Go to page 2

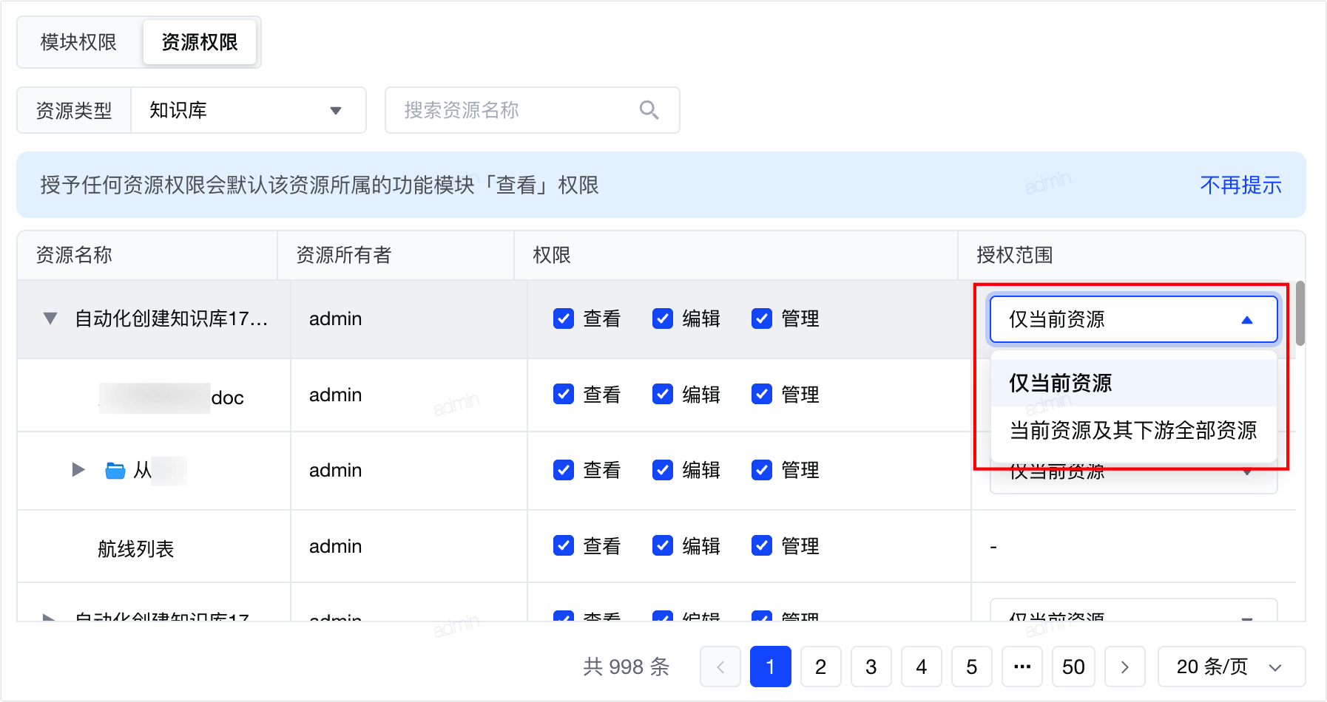[821, 667]
